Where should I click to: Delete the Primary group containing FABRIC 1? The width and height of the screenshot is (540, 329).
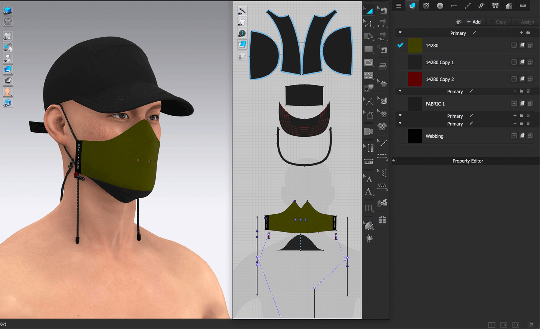coord(528,91)
